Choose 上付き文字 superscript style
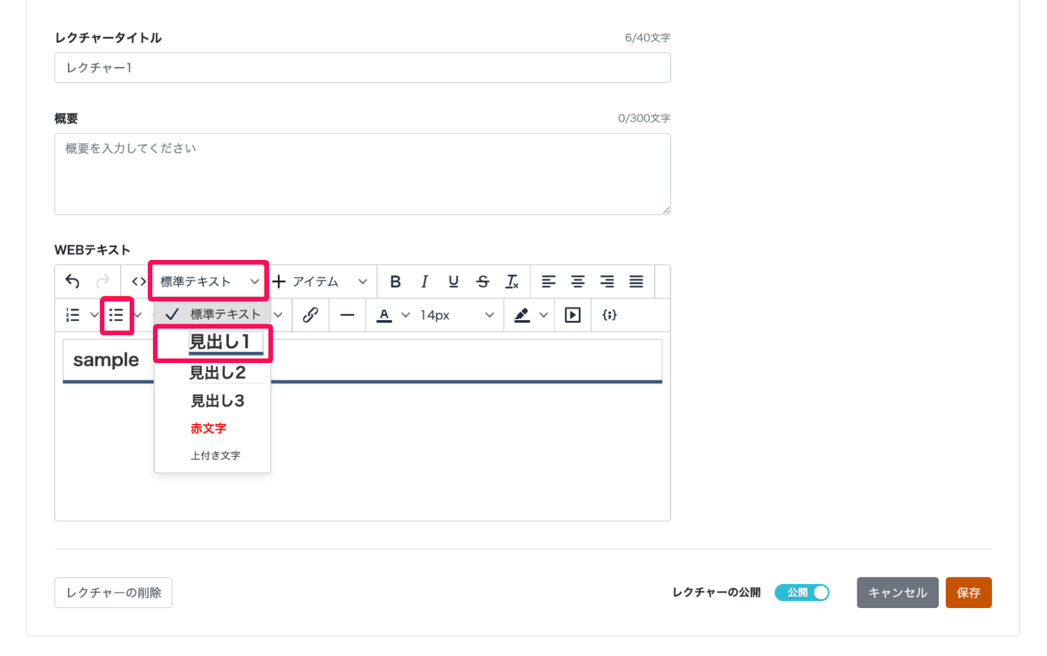 tap(213, 456)
